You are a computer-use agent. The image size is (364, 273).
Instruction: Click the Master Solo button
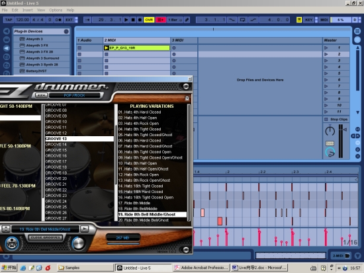(330, 143)
